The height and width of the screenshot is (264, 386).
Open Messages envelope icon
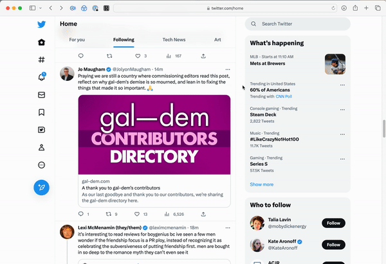tap(41, 95)
